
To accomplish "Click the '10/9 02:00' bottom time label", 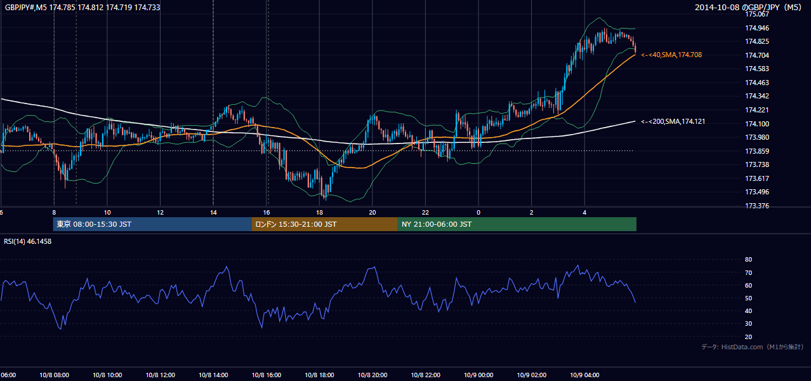I will (x=531, y=375).
